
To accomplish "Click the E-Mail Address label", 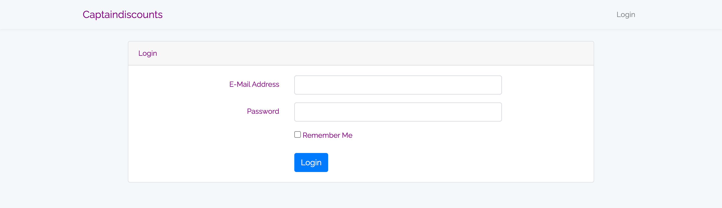I will pos(254,84).
